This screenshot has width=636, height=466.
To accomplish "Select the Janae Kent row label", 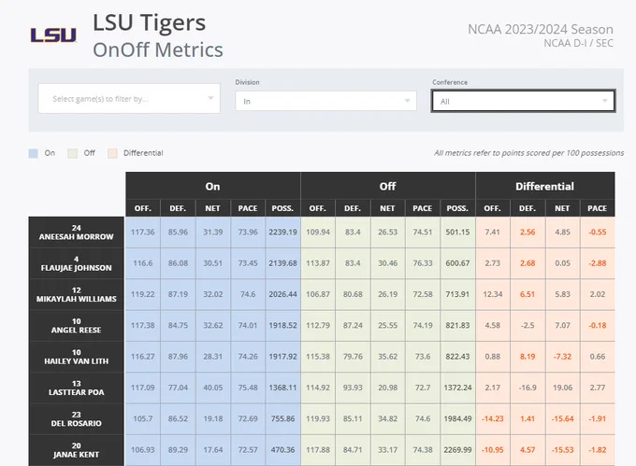I will click(77, 450).
